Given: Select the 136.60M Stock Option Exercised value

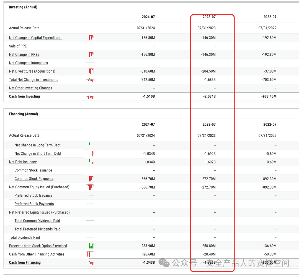Looking at the screenshot, I should click(x=270, y=246).
